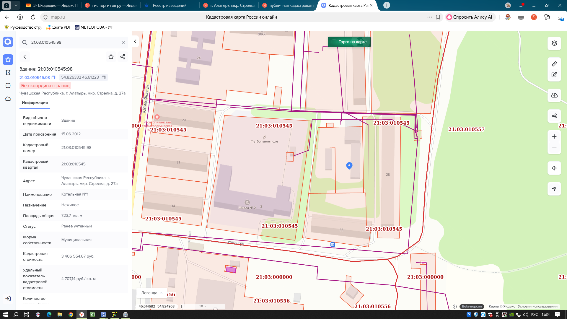Collapse the left information panel
This screenshot has height=319, width=567.
pyautogui.click(x=135, y=41)
